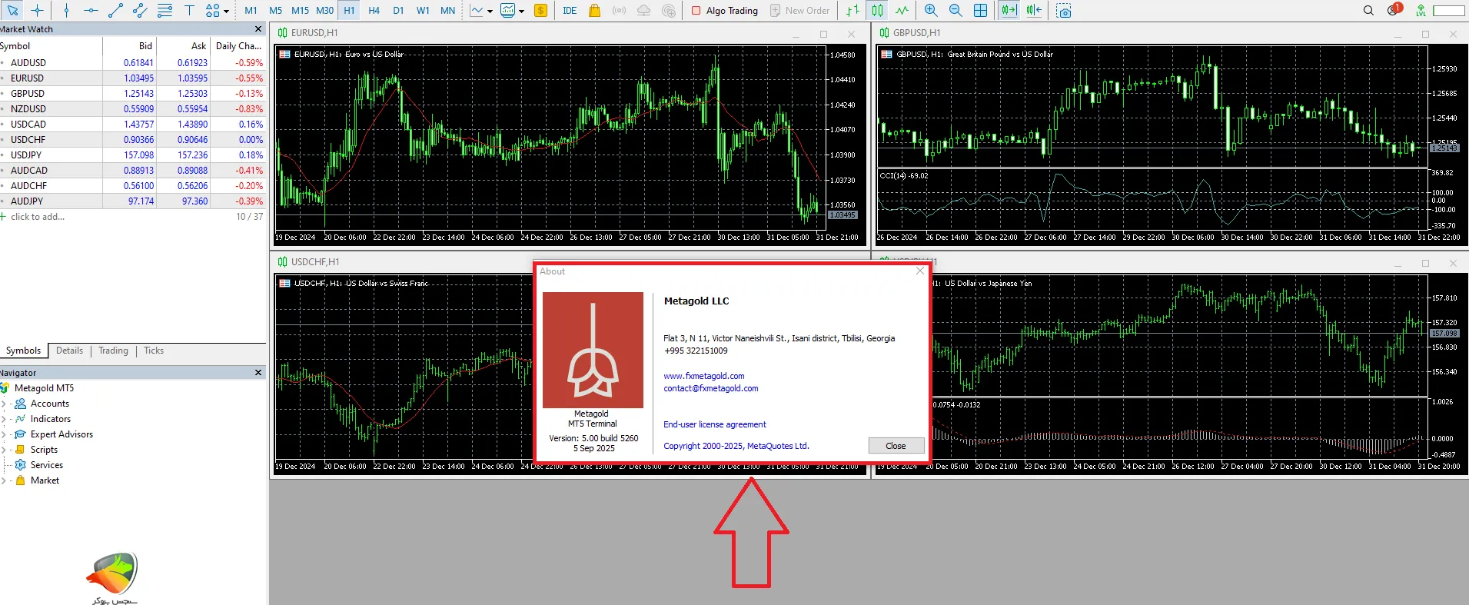This screenshot has height=605, width=1469.
Task: Select the text label tool
Action: pos(189,11)
